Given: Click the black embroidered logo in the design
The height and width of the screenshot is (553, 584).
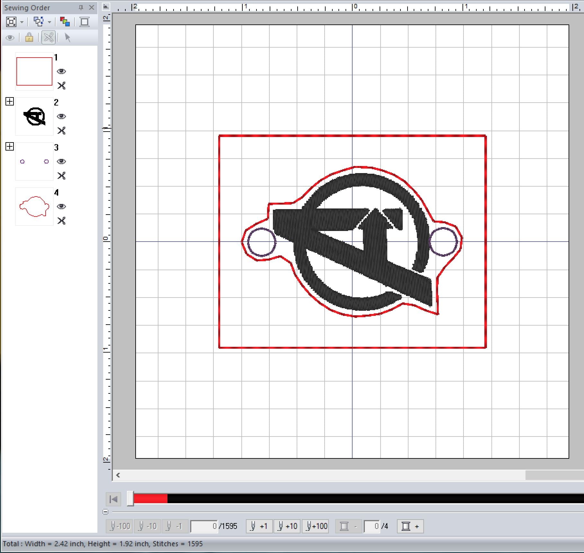Looking at the screenshot, I should point(352,242).
